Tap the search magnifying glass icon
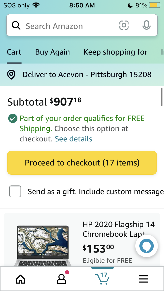 click(16, 26)
